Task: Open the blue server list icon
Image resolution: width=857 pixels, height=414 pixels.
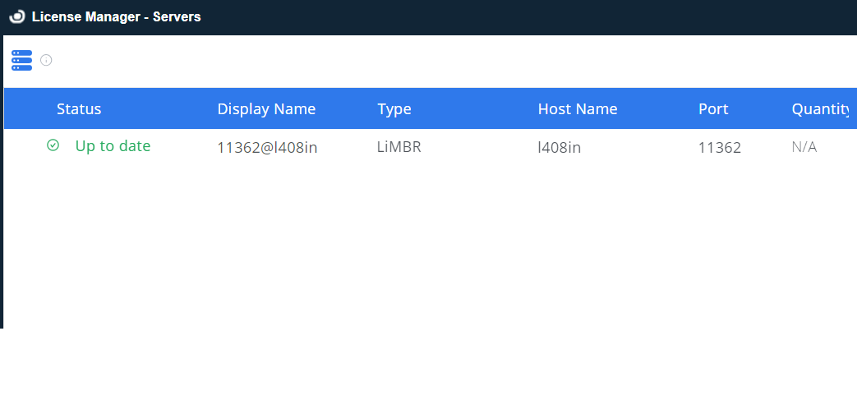Action: tap(21, 60)
